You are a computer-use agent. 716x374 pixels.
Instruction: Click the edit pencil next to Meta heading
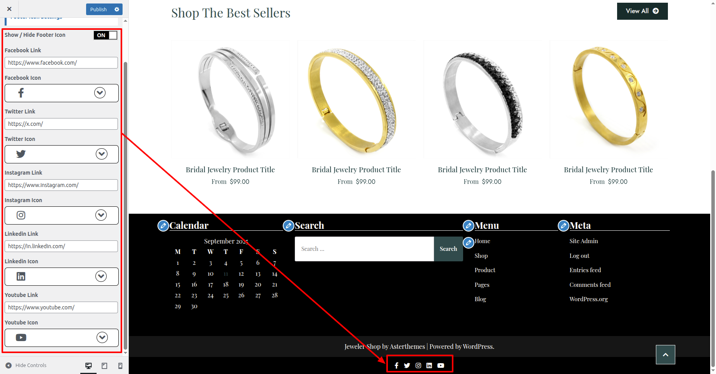564,225
